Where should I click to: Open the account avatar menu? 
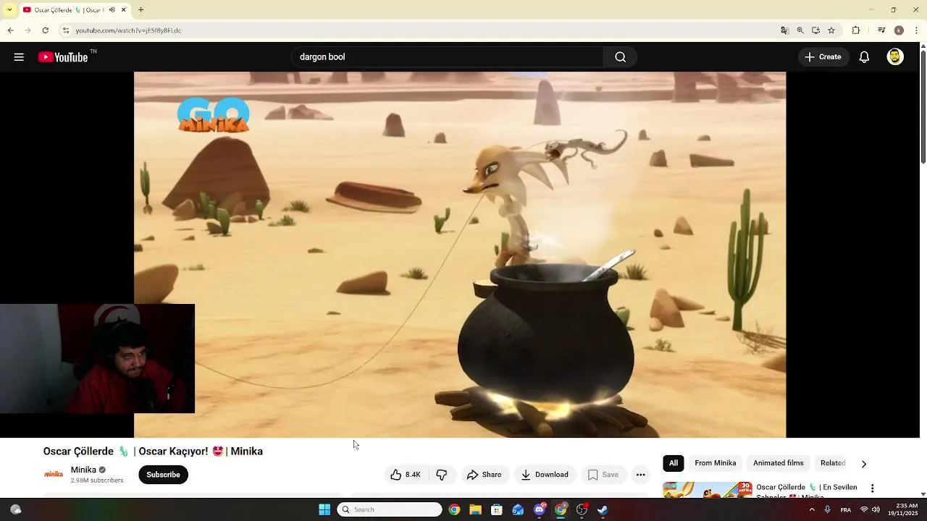pos(895,57)
